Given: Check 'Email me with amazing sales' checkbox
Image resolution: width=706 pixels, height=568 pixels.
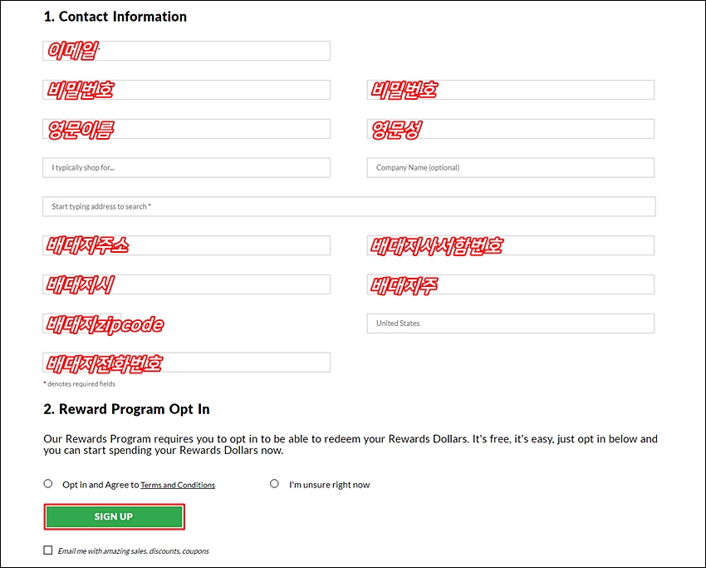Looking at the screenshot, I should 48,550.
